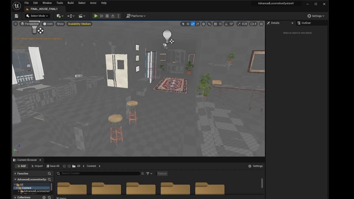Click the Scalability: Medium warning button

coord(79,24)
